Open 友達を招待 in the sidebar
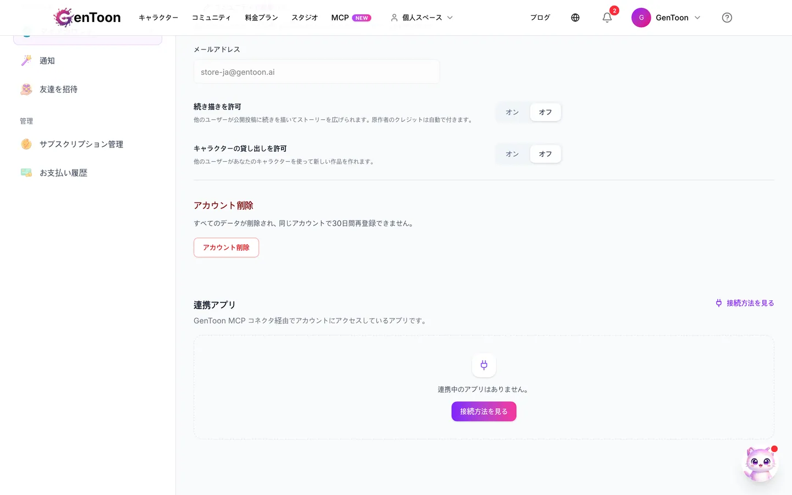 [x=88, y=89]
